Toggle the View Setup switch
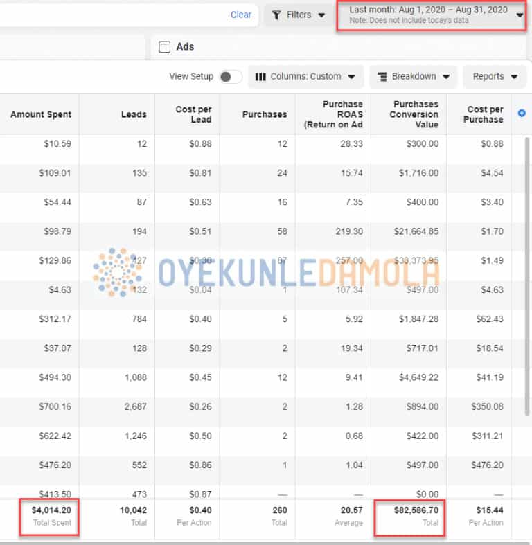 (231, 76)
